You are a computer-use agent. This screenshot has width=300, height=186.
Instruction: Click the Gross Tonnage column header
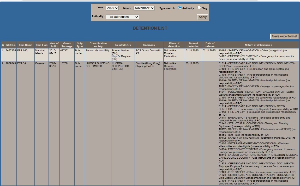pyautogui.click(x=67, y=45)
